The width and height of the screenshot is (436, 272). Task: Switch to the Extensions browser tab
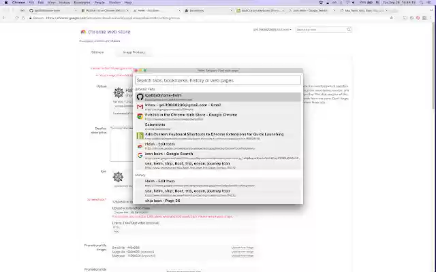point(208,11)
